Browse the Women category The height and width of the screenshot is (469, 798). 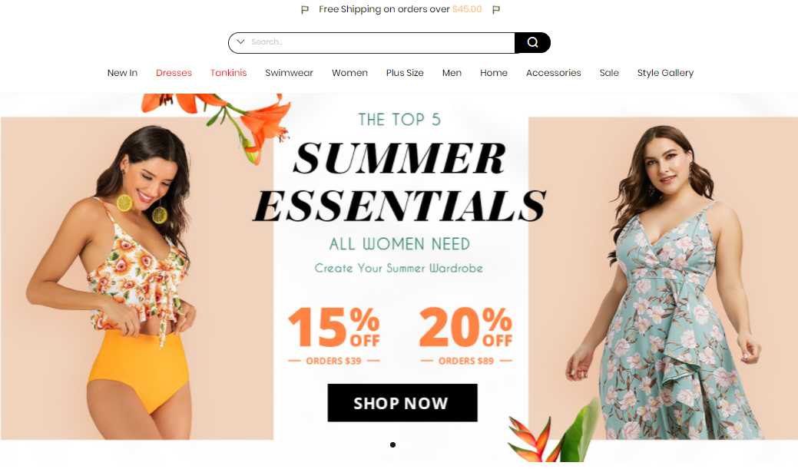click(x=349, y=73)
